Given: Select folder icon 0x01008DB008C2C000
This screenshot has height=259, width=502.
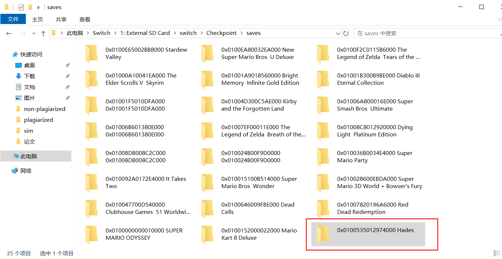Looking at the screenshot, I should (x=91, y=157).
